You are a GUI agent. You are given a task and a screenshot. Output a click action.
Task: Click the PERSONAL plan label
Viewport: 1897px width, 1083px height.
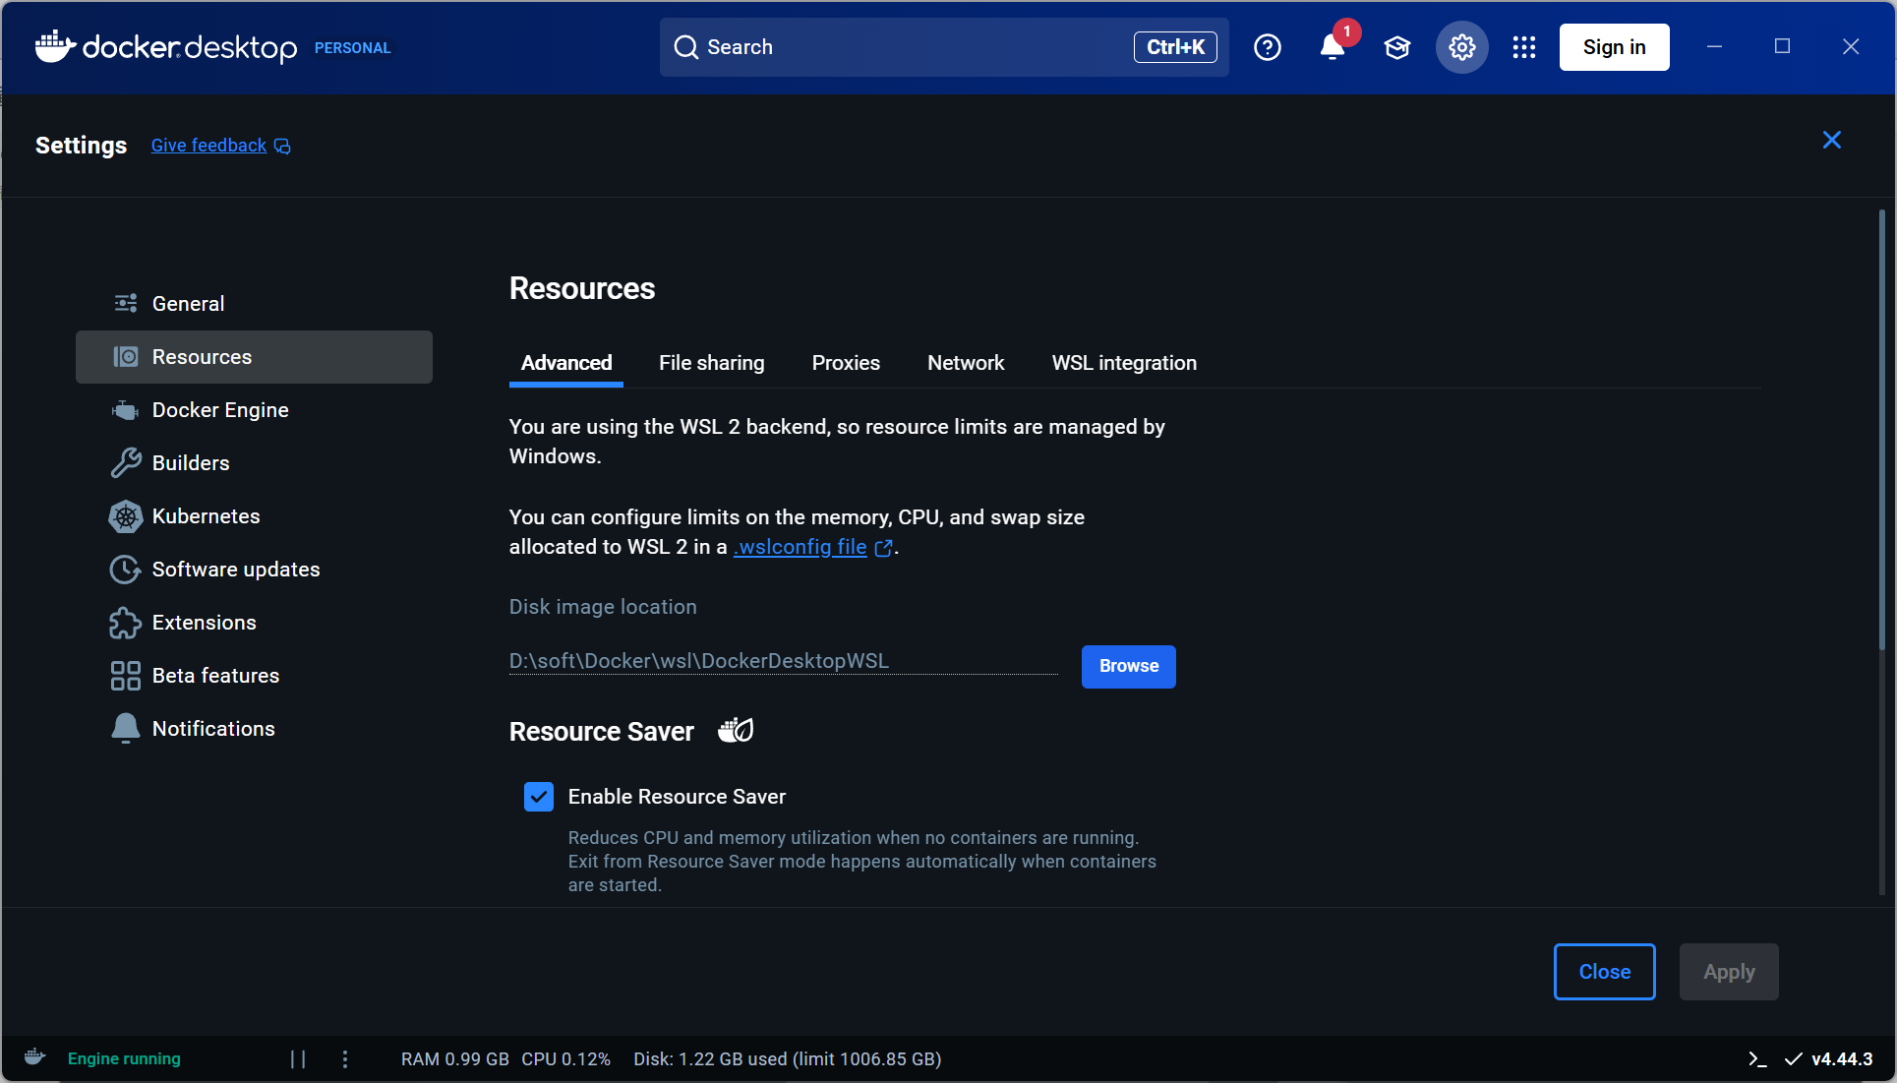(x=352, y=47)
